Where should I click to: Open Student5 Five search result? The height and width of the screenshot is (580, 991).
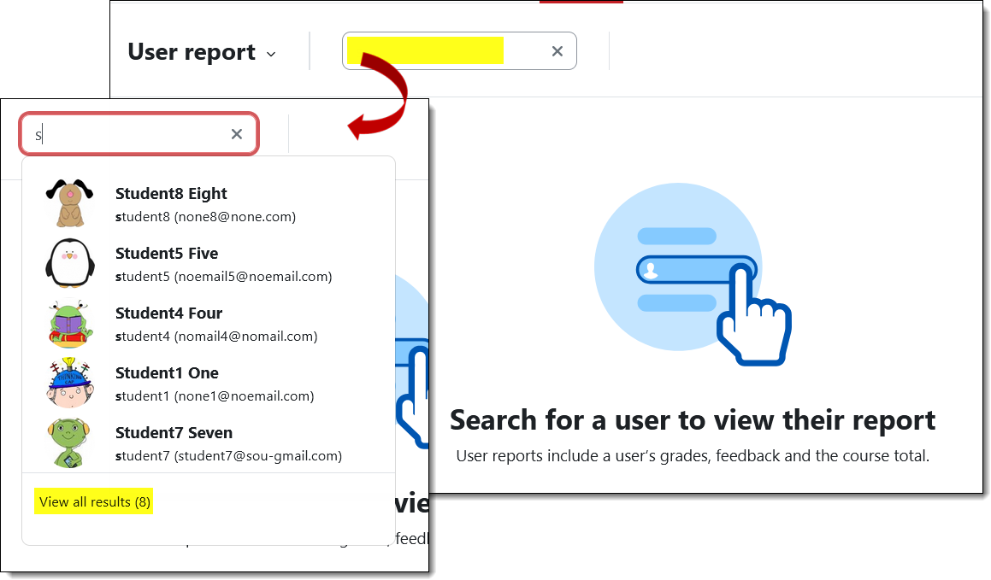209,264
